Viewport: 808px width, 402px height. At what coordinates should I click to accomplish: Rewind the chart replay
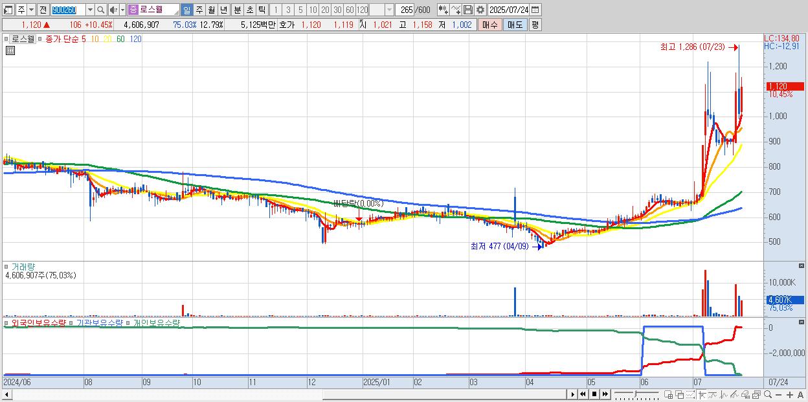pos(583,394)
